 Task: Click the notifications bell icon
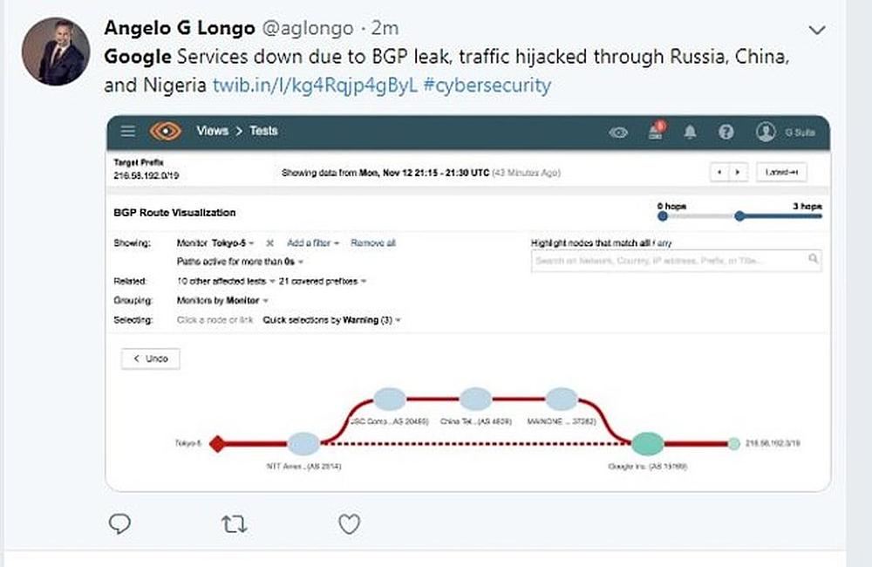691,133
